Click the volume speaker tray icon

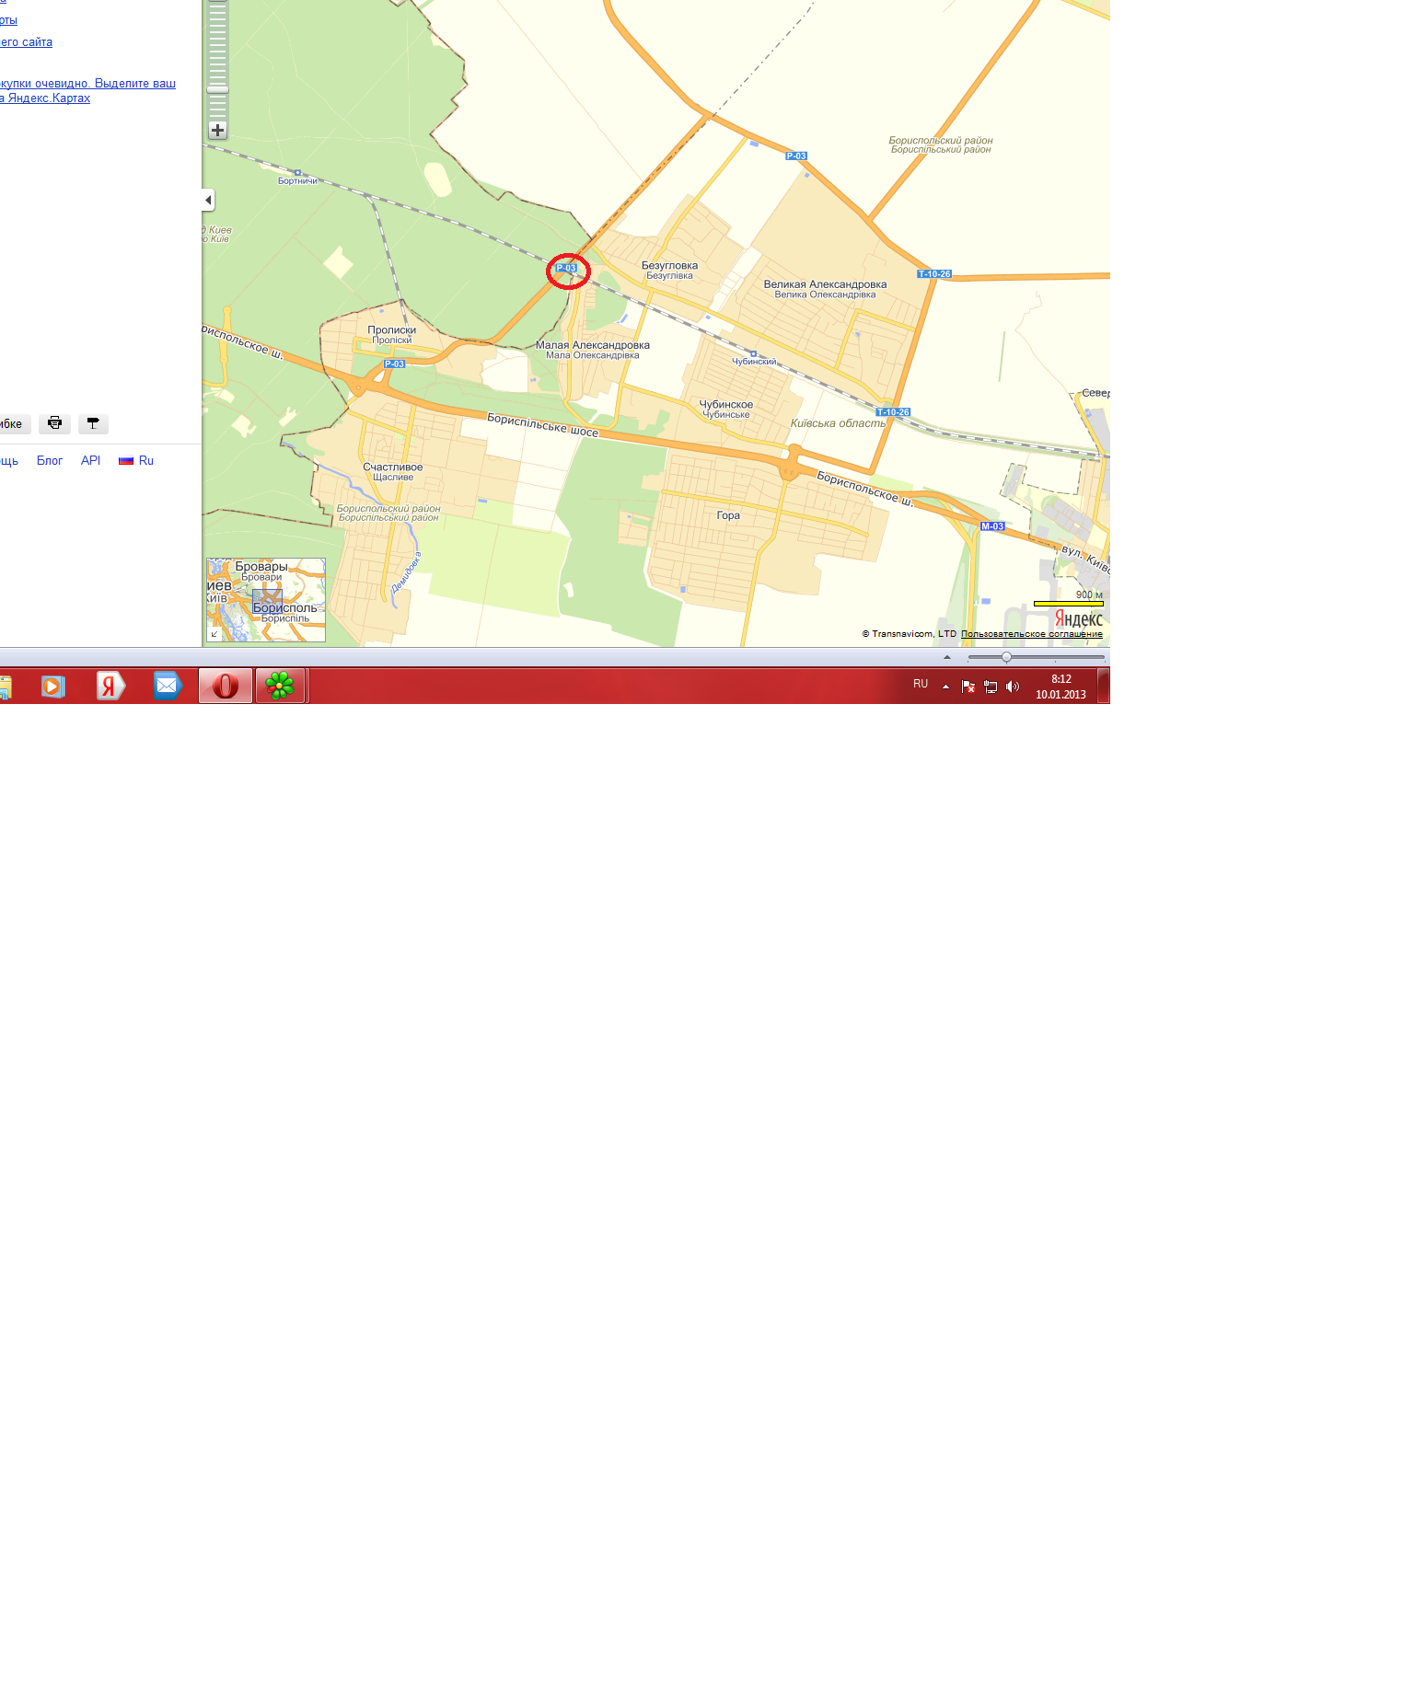(x=1013, y=687)
